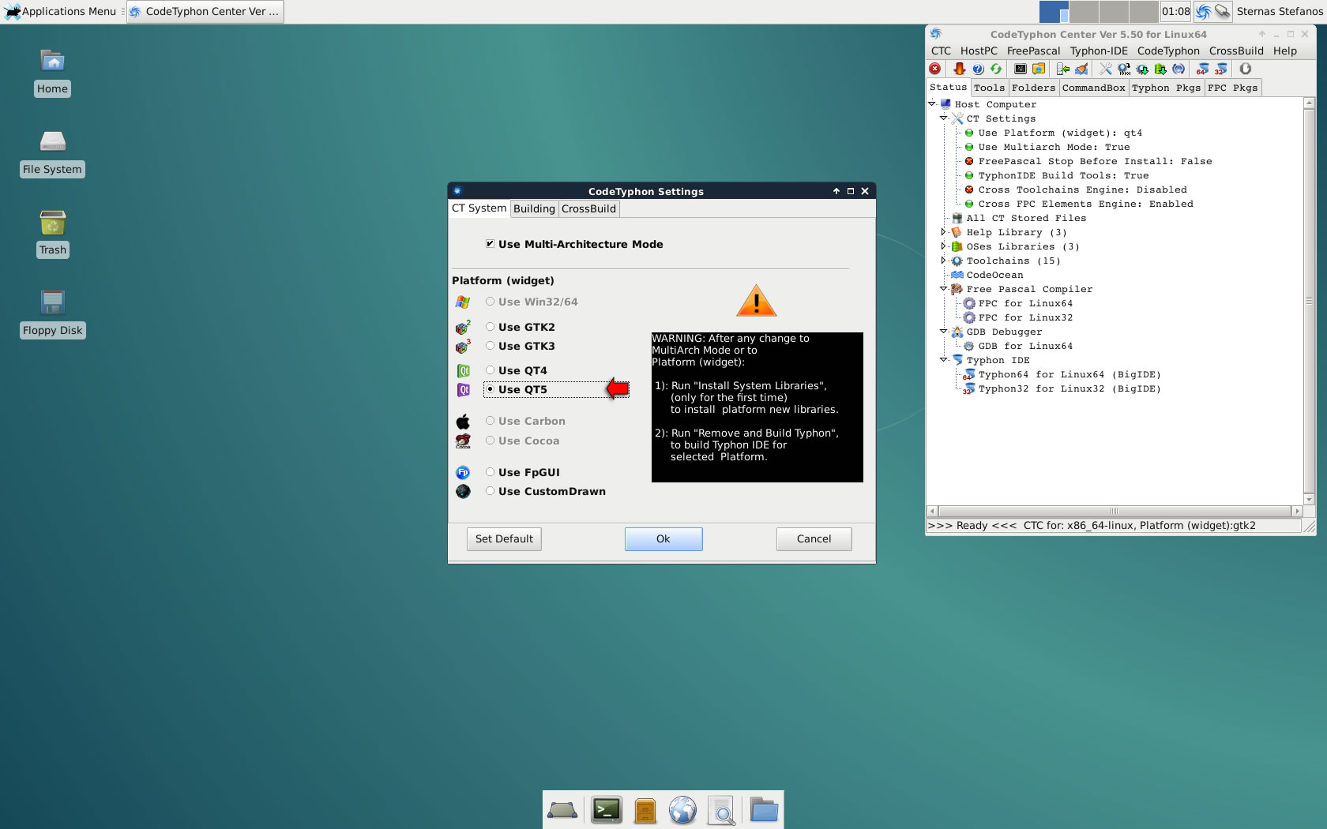Click the vertical scrollbar in CodeTyphon Center

pos(1309,301)
